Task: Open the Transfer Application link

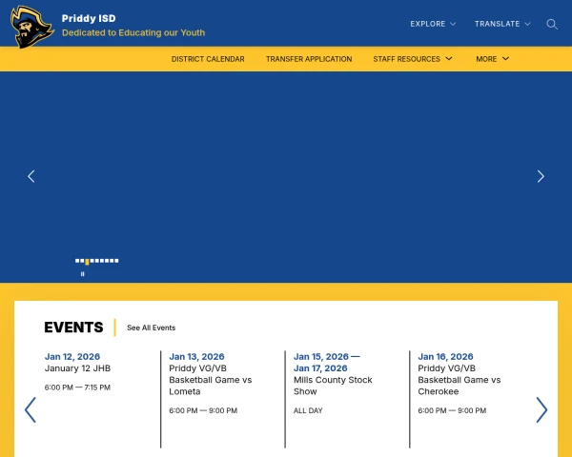Action: point(309,59)
